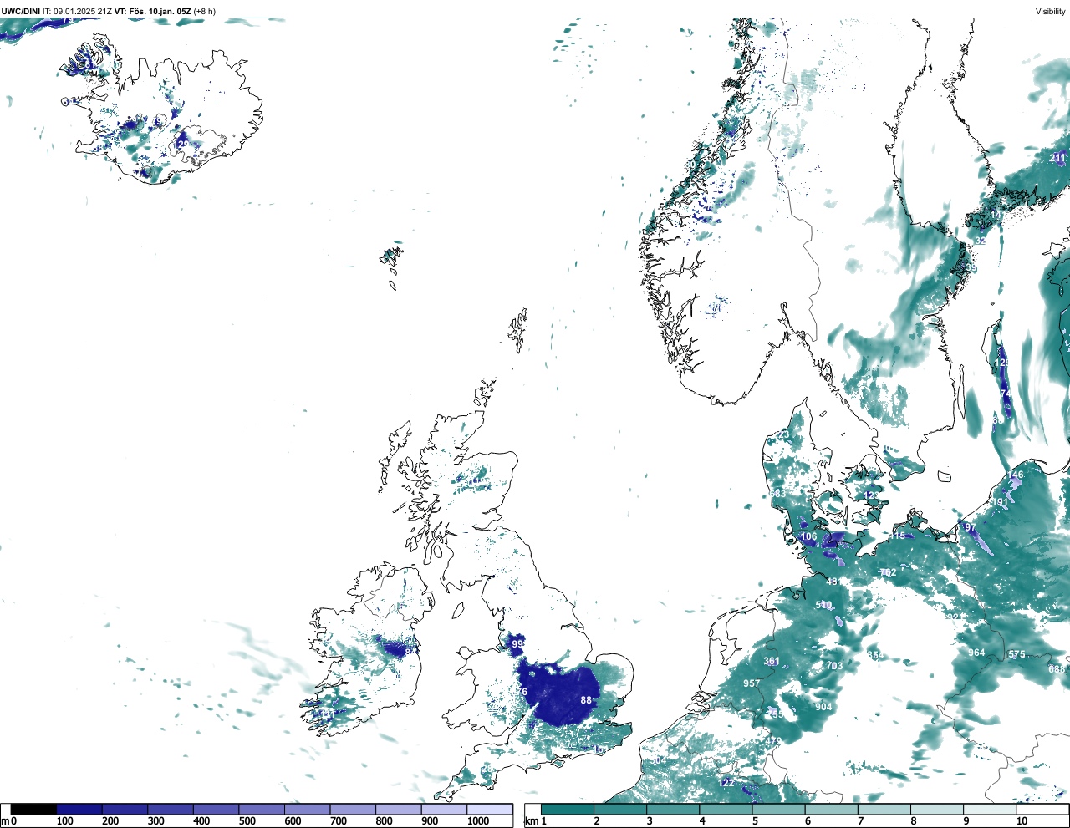The width and height of the screenshot is (1070, 828).
Task: Select the 5-6 km teal legend swatch
Action: point(779,810)
